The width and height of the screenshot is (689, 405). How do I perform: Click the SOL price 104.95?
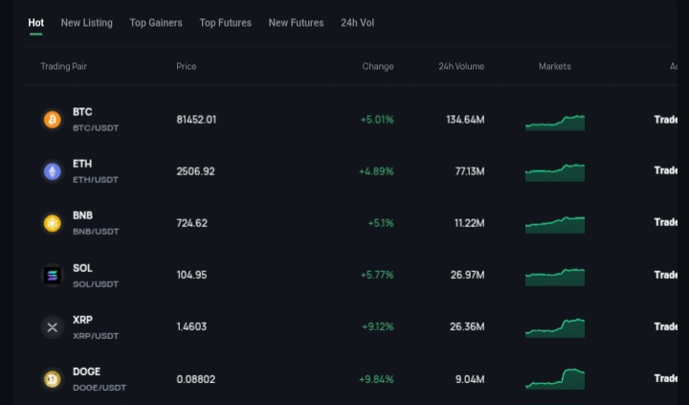click(191, 276)
